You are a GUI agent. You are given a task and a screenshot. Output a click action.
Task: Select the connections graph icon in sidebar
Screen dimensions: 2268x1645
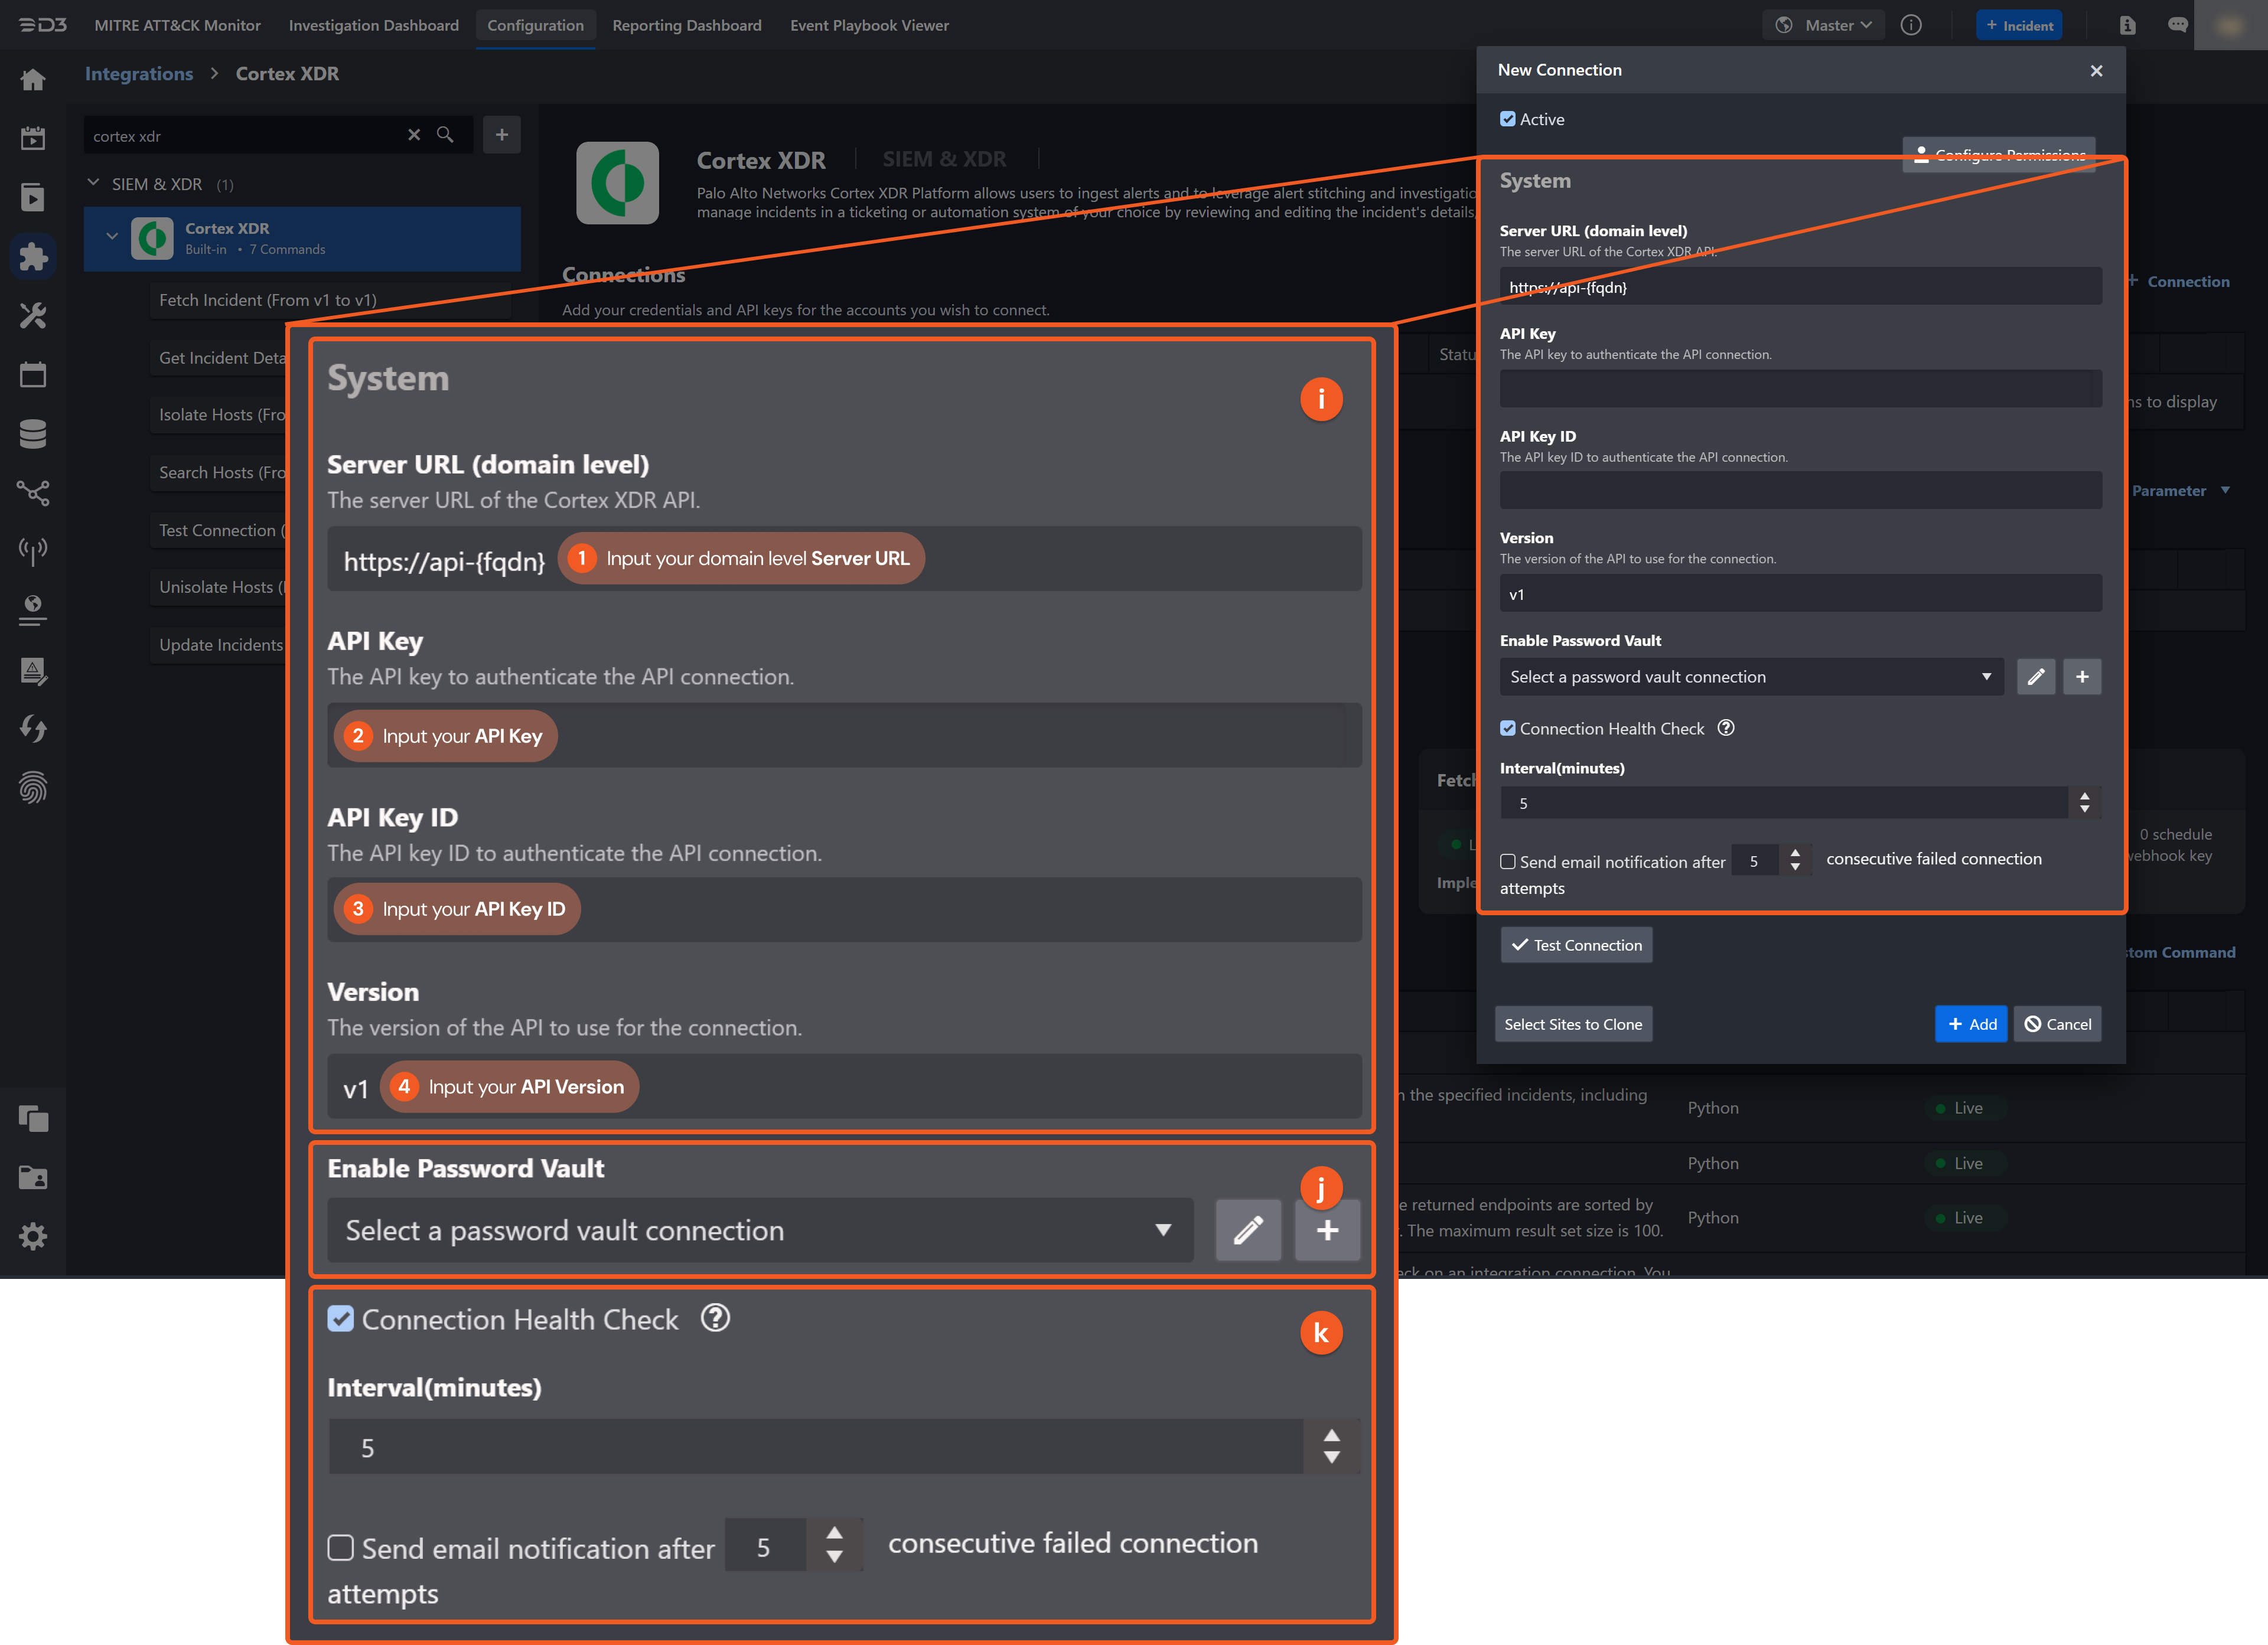pyautogui.click(x=33, y=492)
